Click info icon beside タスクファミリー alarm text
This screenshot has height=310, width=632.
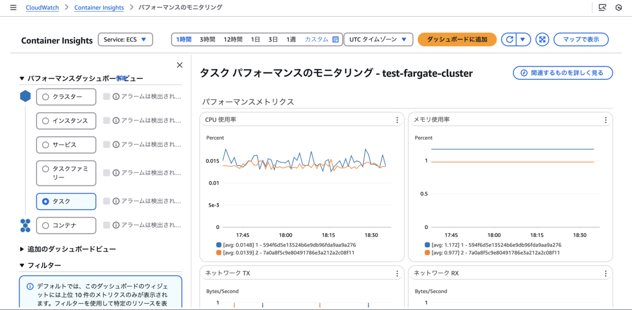[x=116, y=173]
